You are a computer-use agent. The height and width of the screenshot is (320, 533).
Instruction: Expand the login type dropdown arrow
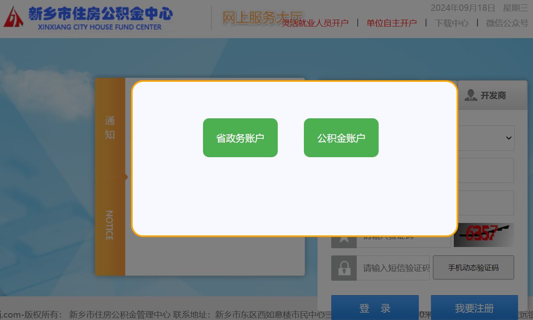508,138
